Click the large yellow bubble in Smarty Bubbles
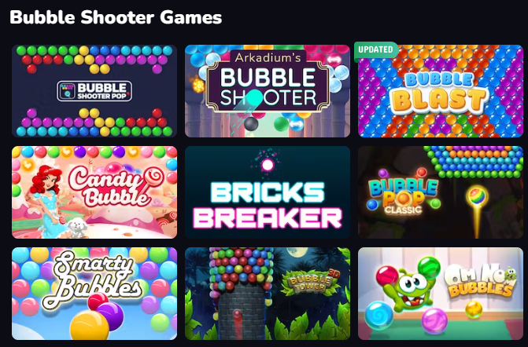This screenshot has height=347, width=528. (x=90, y=325)
